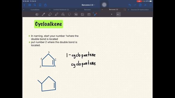Toggle the zoom window tool
The image size is (175, 98).
click(x=37, y=14)
